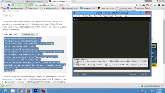Click the web page vertical scrollbar
165x93 pixels.
[x=164, y=41]
